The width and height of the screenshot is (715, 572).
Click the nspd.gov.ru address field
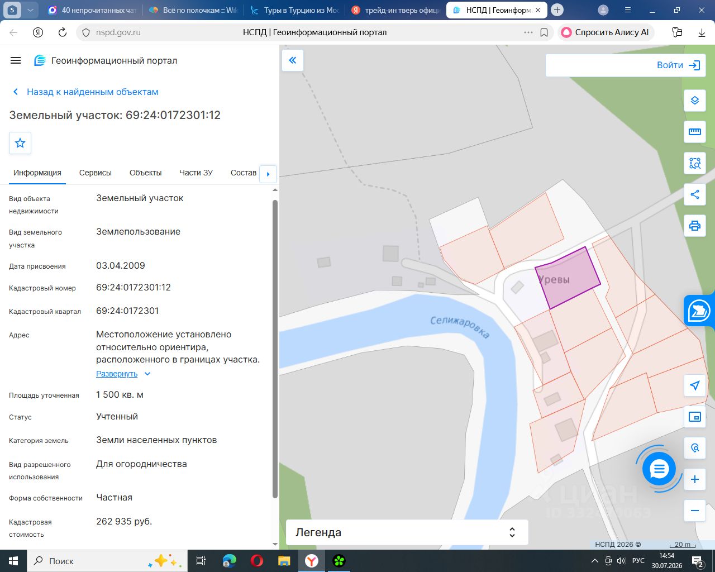[x=118, y=32]
